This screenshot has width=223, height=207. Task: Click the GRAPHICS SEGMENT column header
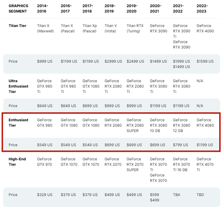coord(18,9)
